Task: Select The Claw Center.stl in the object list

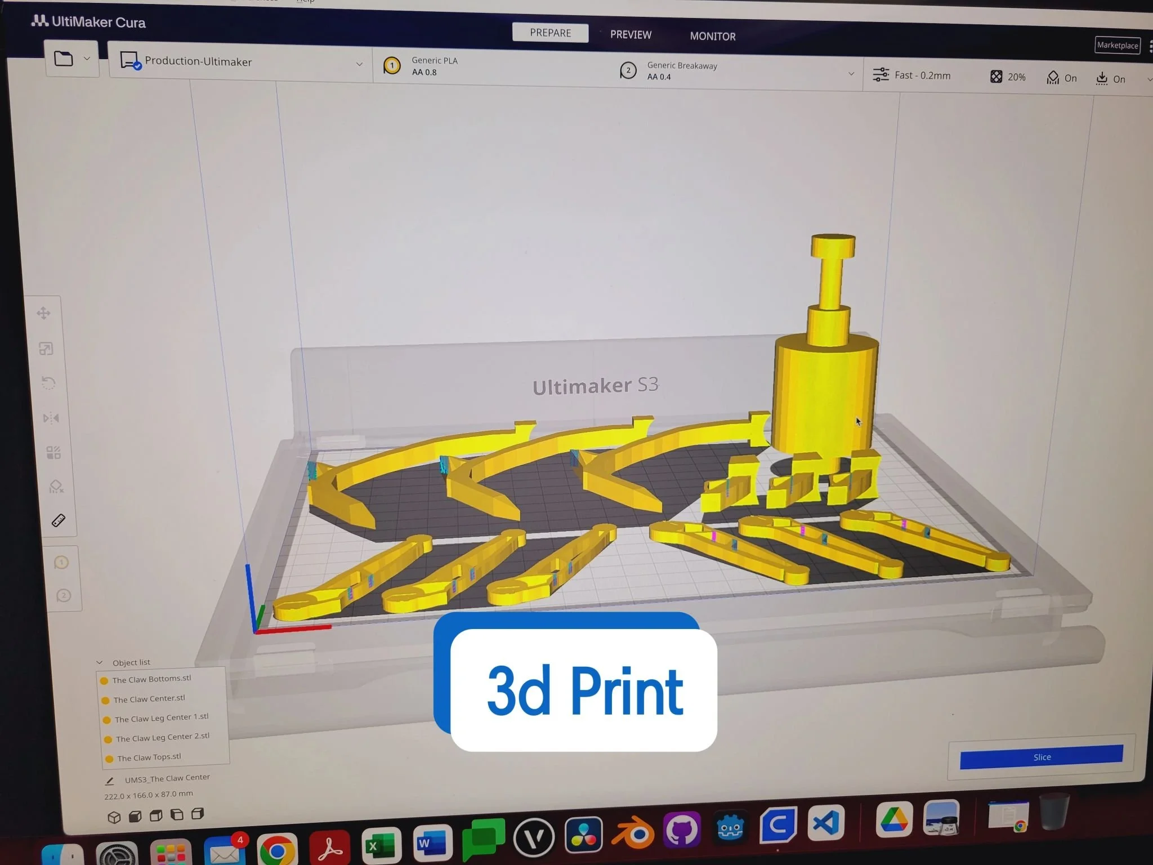Action: pyautogui.click(x=149, y=699)
